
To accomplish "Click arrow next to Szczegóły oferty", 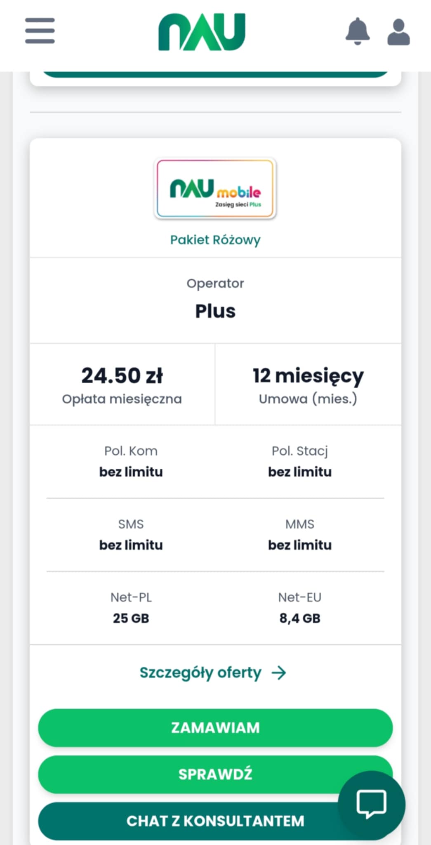I will point(279,673).
